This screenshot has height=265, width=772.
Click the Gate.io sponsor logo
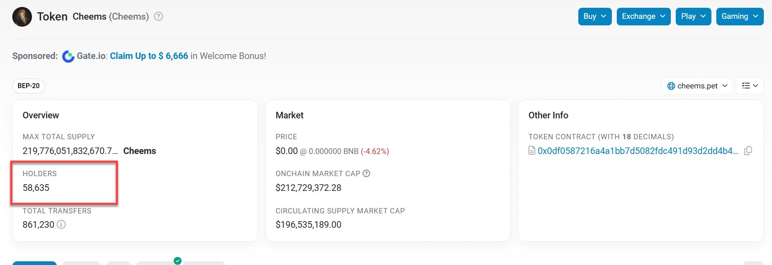[68, 56]
